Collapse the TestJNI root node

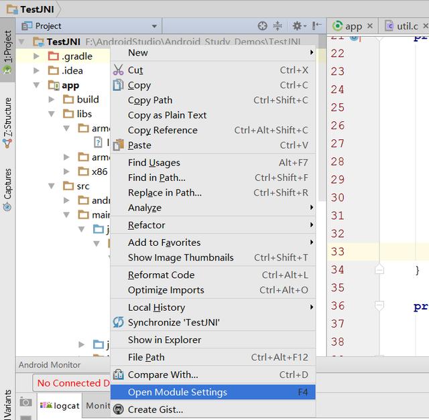tap(21, 42)
